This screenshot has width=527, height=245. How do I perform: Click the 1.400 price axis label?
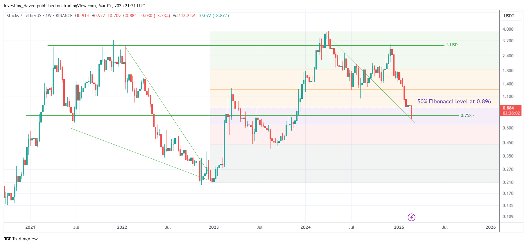(x=508, y=84)
